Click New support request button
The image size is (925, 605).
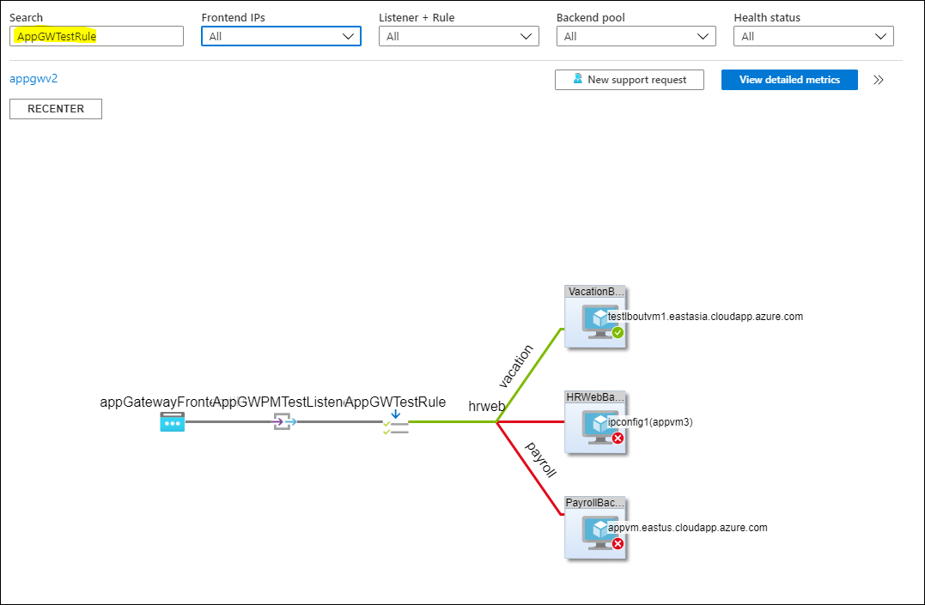pyautogui.click(x=629, y=80)
